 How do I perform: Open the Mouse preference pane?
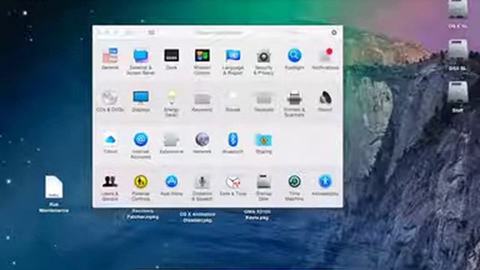233,101
